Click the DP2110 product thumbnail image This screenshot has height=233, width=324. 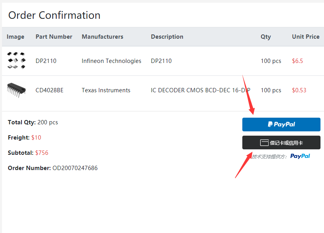(16, 61)
